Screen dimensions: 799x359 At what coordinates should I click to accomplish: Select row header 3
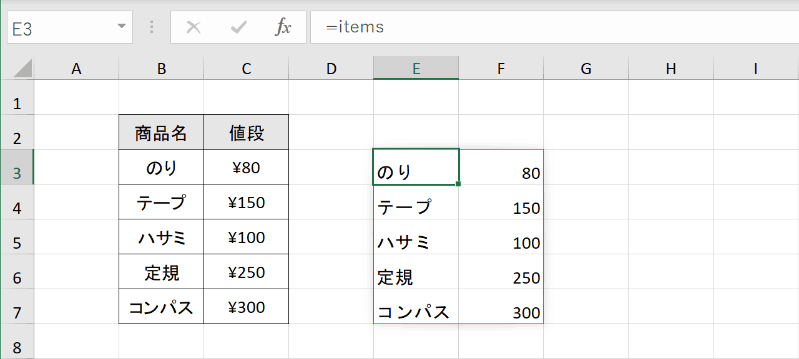point(17,166)
